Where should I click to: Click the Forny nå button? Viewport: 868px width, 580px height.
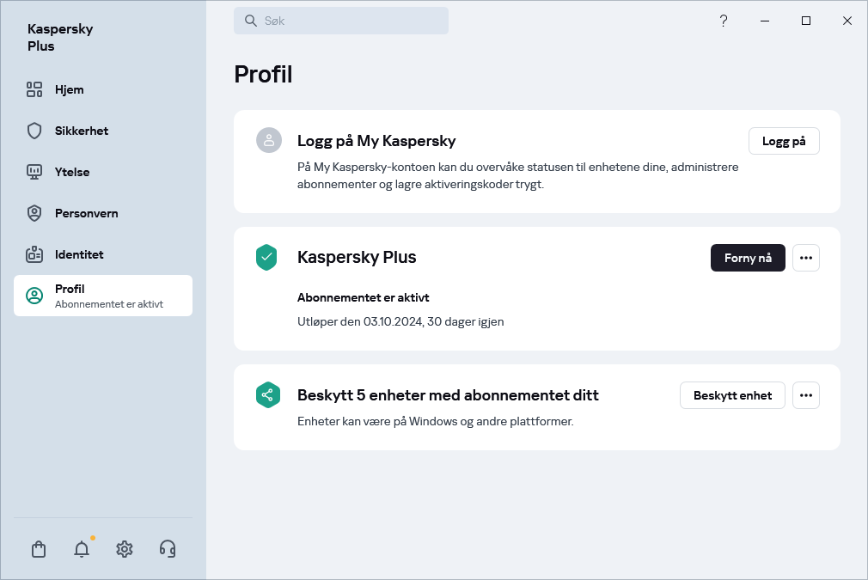pos(748,258)
